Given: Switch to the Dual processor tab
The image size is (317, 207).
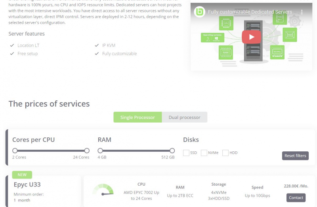Looking at the screenshot, I should [184, 117].
